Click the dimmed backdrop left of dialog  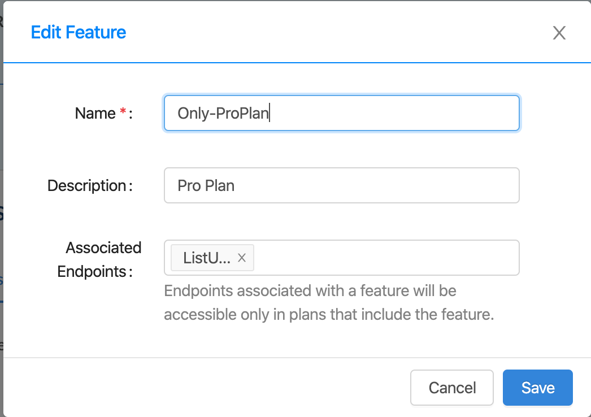1,226
